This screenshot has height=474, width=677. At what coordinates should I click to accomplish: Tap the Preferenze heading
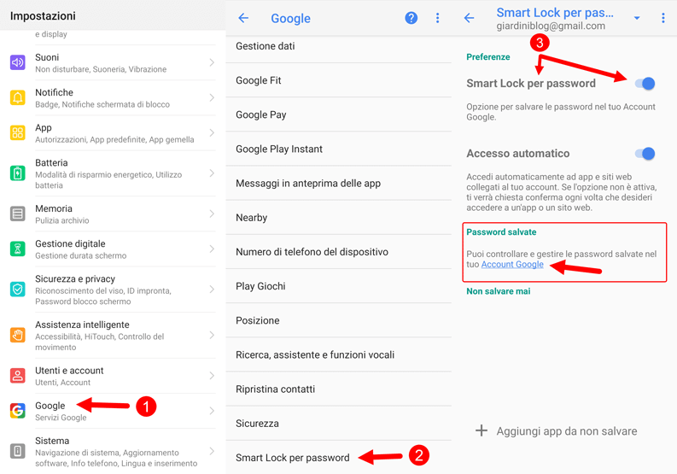(x=487, y=57)
